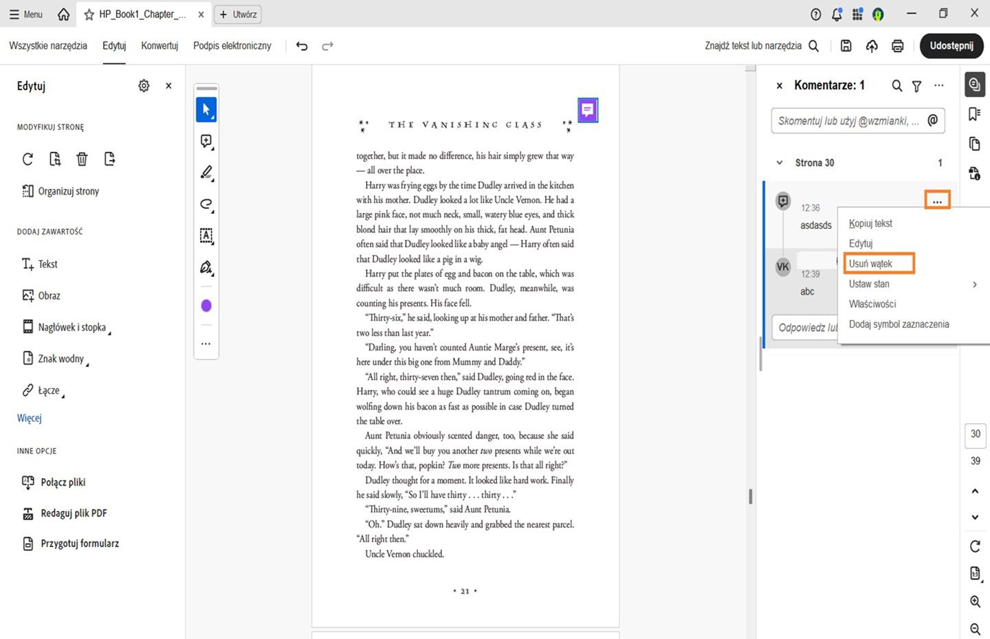Image resolution: width=990 pixels, height=639 pixels.
Task: Open Przygotuj formularz
Action: pyautogui.click(x=70, y=543)
